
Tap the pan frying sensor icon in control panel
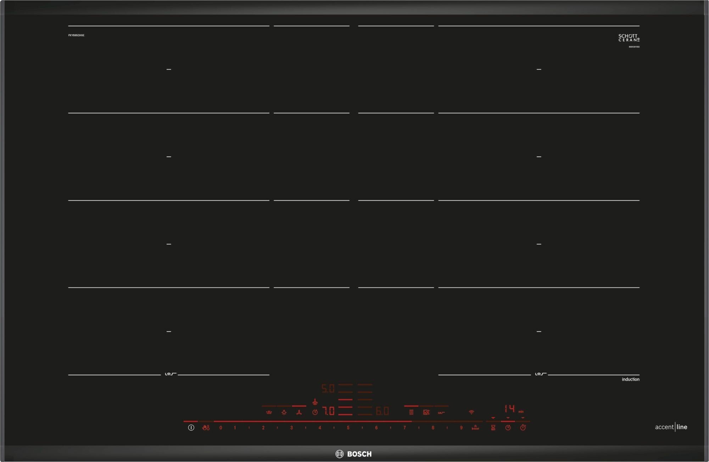pos(441,412)
